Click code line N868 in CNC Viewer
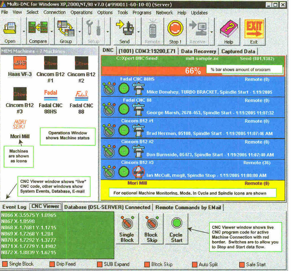Viewport: 291px width, 271px height. tap(29, 228)
